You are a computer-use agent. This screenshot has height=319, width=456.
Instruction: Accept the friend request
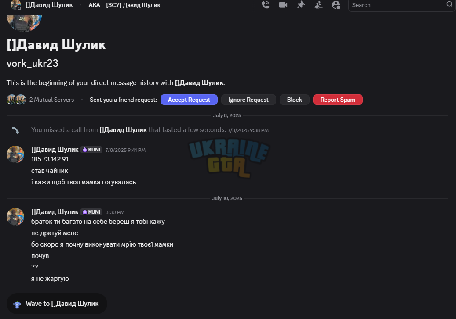(189, 100)
